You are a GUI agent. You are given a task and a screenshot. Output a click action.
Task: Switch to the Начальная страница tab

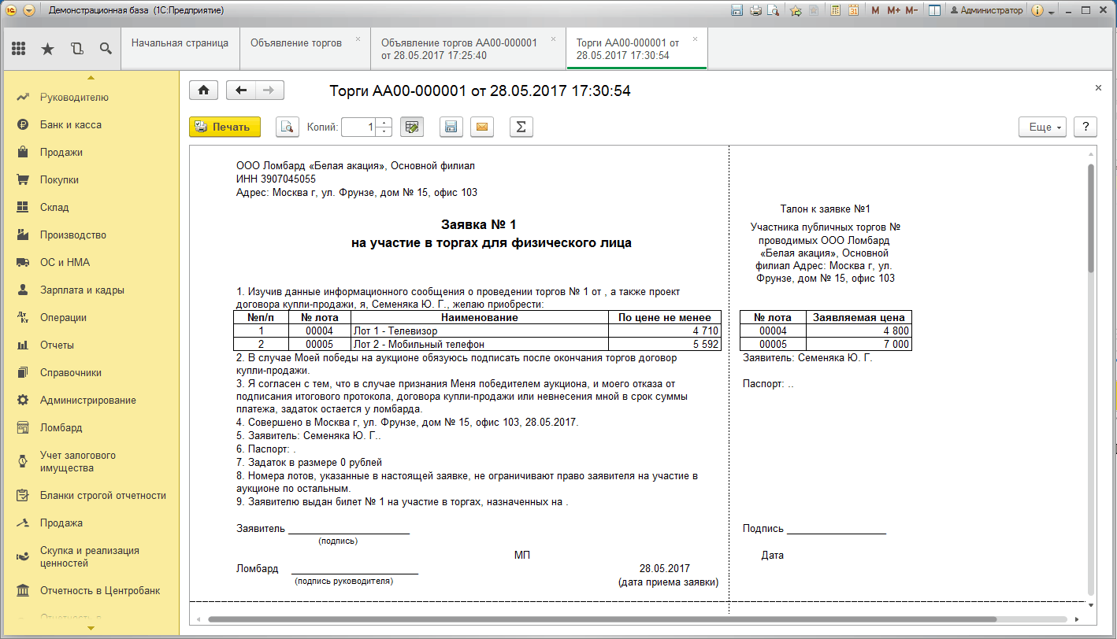click(x=180, y=43)
